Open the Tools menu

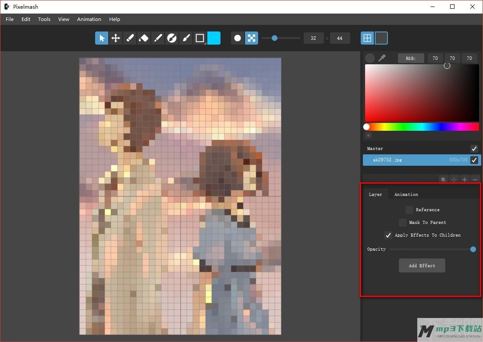point(44,19)
